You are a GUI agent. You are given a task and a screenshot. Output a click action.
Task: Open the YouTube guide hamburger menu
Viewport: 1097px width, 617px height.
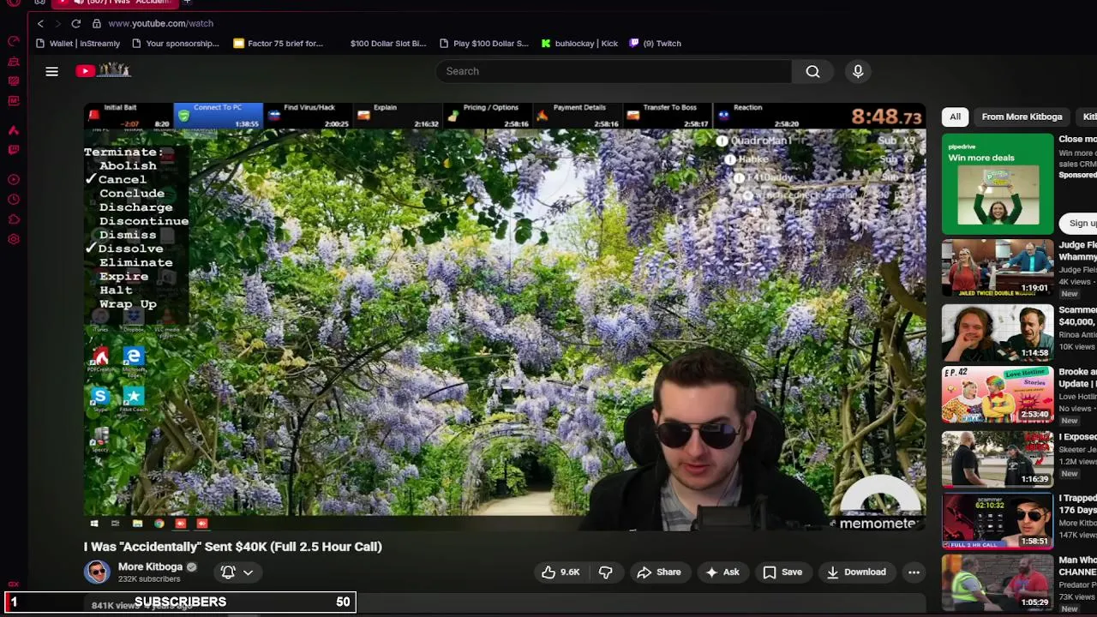click(51, 71)
